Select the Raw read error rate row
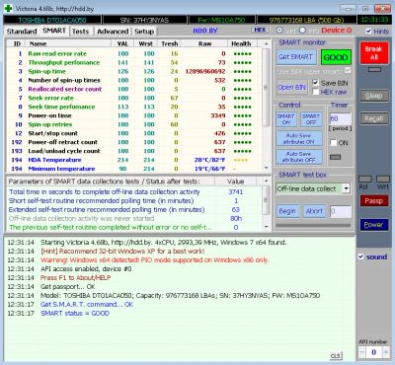395x365 pixels. point(134,53)
